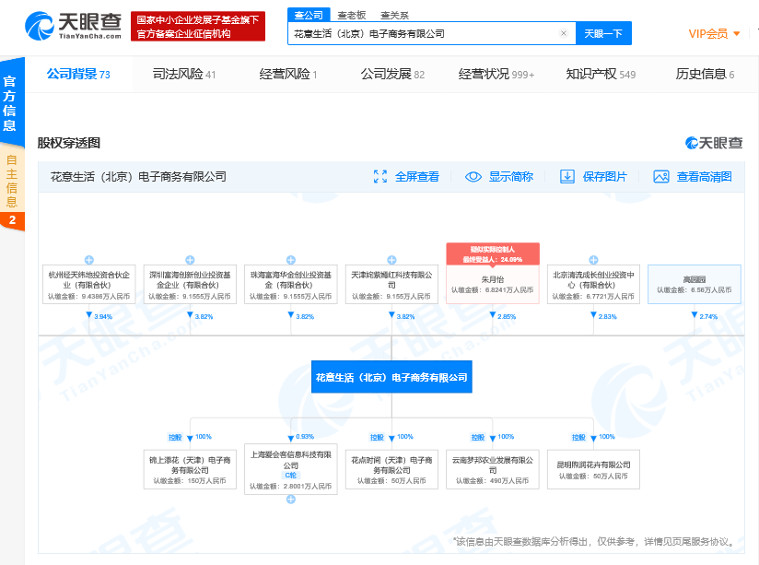Click the 疑似实际控制人 red label
Screen dimensions: 759x565
(493, 253)
